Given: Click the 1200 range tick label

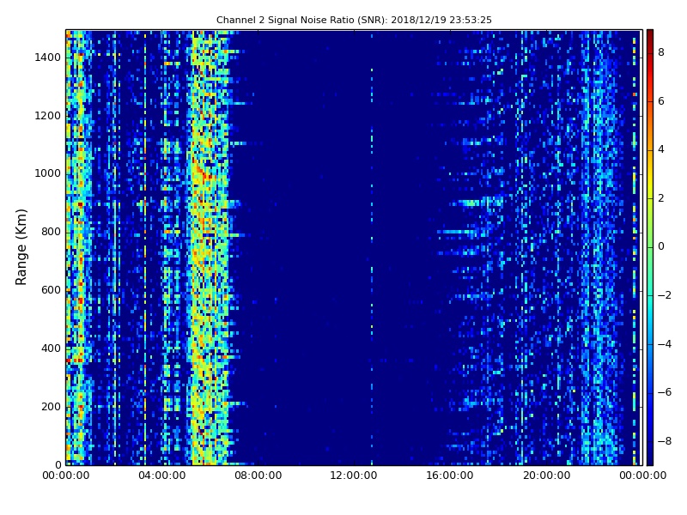Looking at the screenshot, I should [x=48, y=116].
